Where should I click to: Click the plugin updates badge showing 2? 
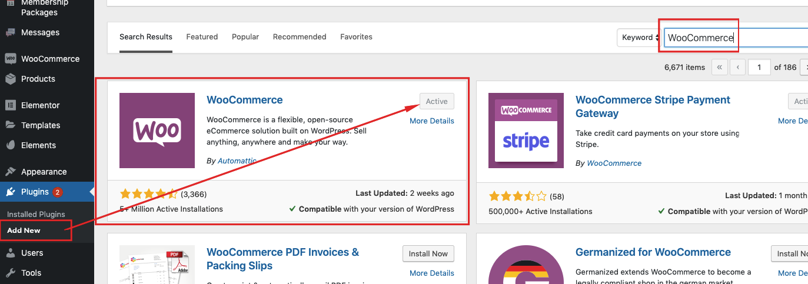[58, 192]
